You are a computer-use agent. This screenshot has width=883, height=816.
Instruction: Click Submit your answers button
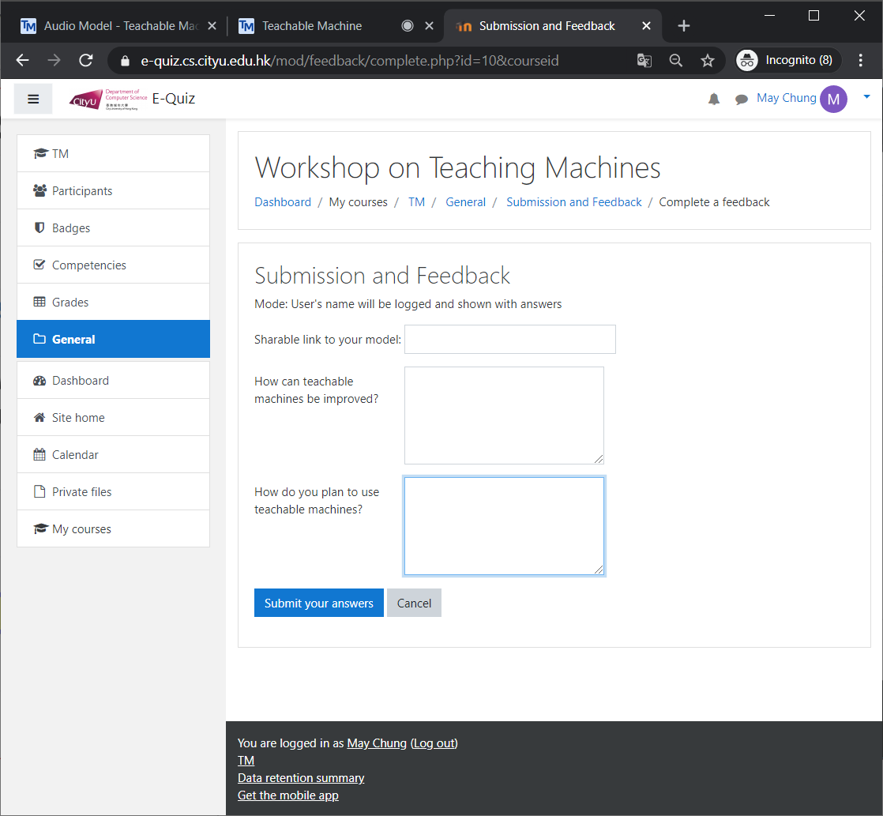pos(319,604)
